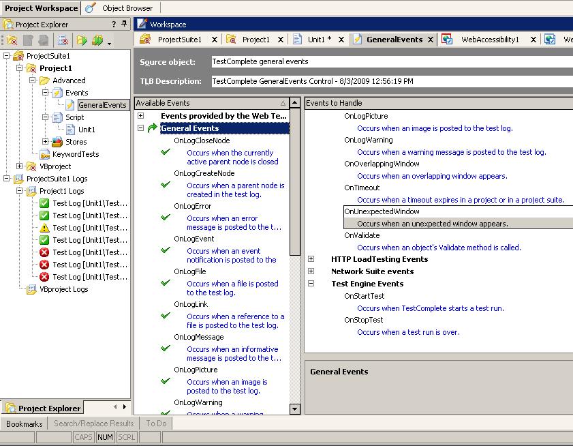Image resolution: width=573 pixels, height=446 pixels.
Task: Expand the VBproject tree node
Action: click(x=20, y=166)
